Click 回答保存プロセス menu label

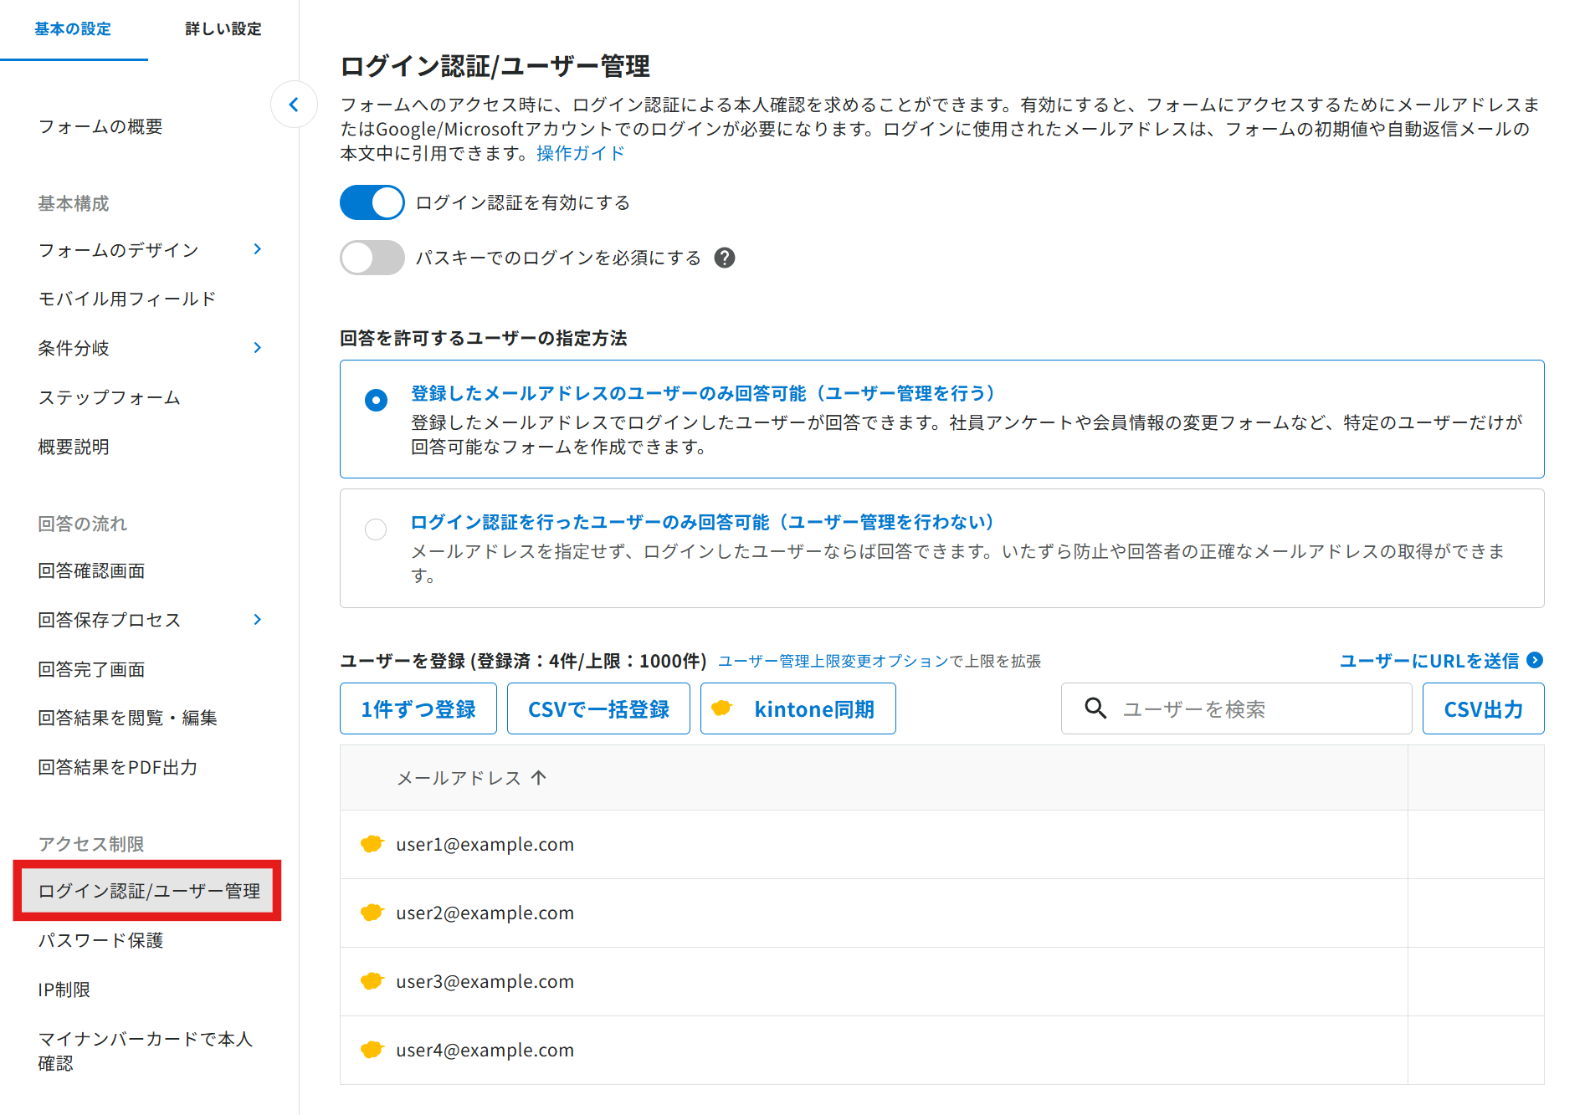(110, 620)
